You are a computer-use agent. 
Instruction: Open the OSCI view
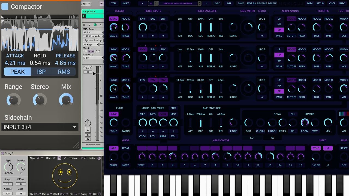(x=332, y=3)
